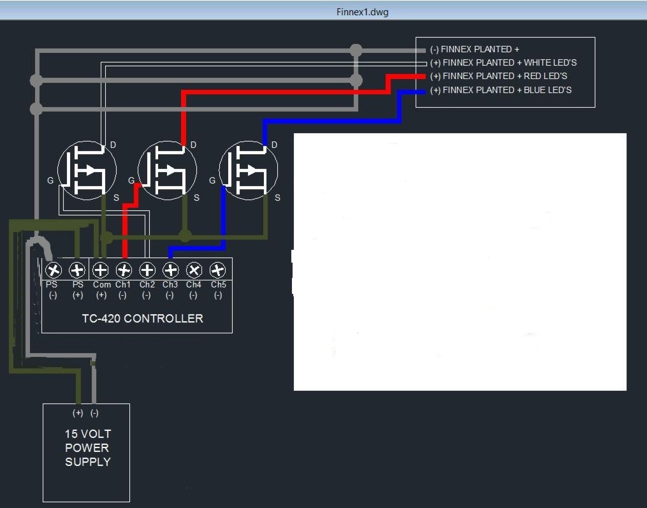Click the Ch4 screw terminal
The image size is (647, 508).
click(x=194, y=270)
